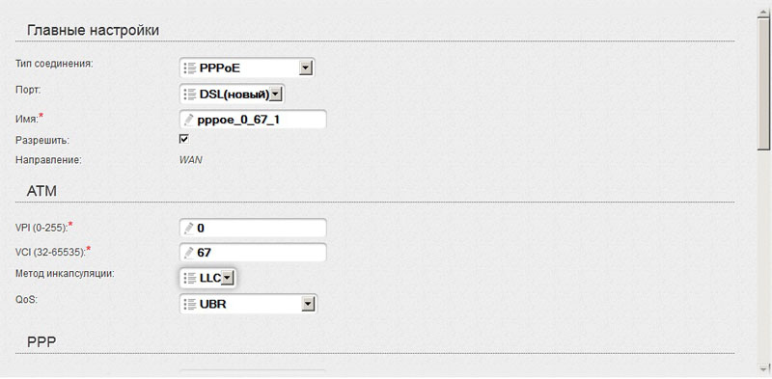Click the list icon in DSL port dropdown
Screen dimensions: 772x379
tap(190, 94)
